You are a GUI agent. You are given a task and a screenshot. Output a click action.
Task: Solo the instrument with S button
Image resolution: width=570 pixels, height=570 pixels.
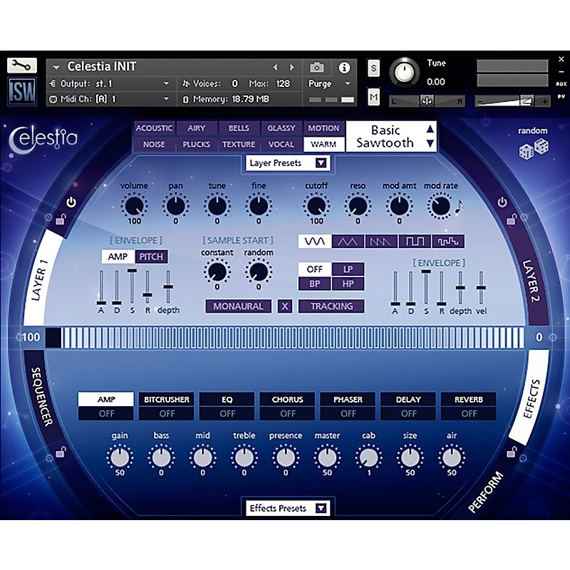pos(373,68)
